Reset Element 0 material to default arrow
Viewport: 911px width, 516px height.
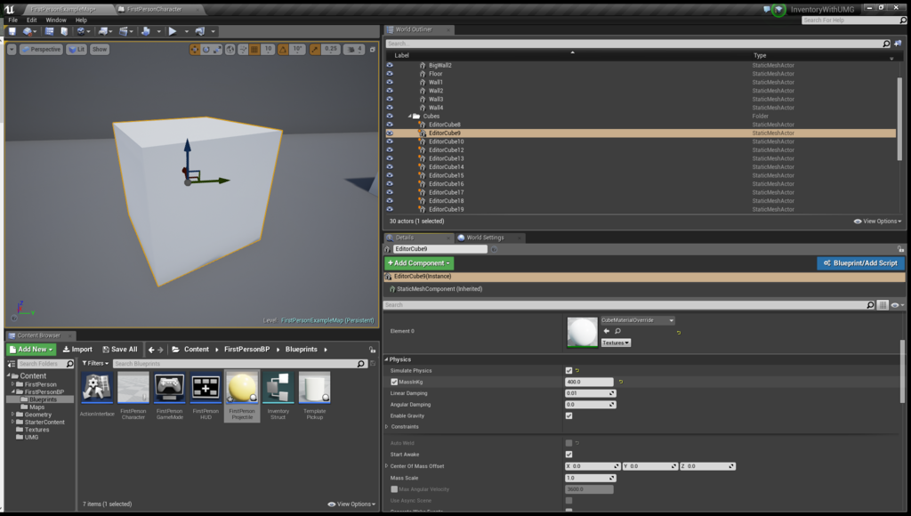click(x=679, y=333)
